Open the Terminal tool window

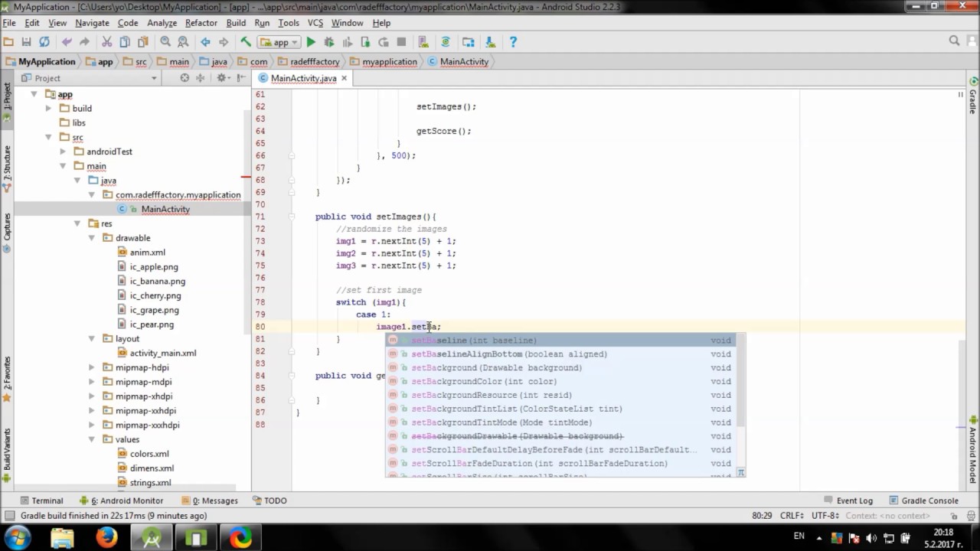(41, 500)
